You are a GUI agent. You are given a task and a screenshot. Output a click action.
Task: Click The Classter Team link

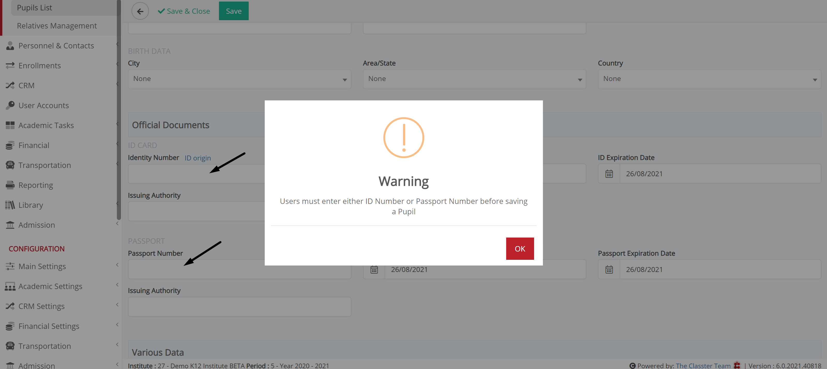(703, 365)
